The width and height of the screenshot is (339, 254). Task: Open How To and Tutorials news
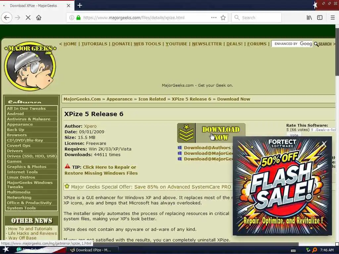(30, 229)
